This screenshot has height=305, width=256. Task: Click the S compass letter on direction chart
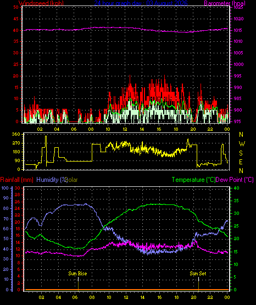tap(241, 153)
